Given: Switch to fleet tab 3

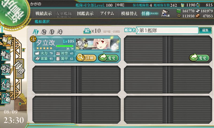Looking at the screenshot, I should pos(52,32).
